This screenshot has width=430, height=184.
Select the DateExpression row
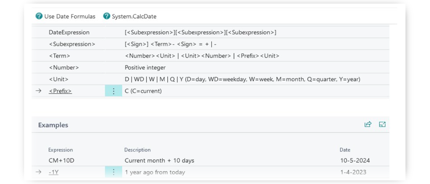point(210,32)
